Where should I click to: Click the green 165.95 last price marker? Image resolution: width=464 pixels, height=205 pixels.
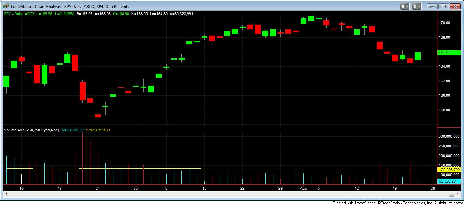coord(449,53)
